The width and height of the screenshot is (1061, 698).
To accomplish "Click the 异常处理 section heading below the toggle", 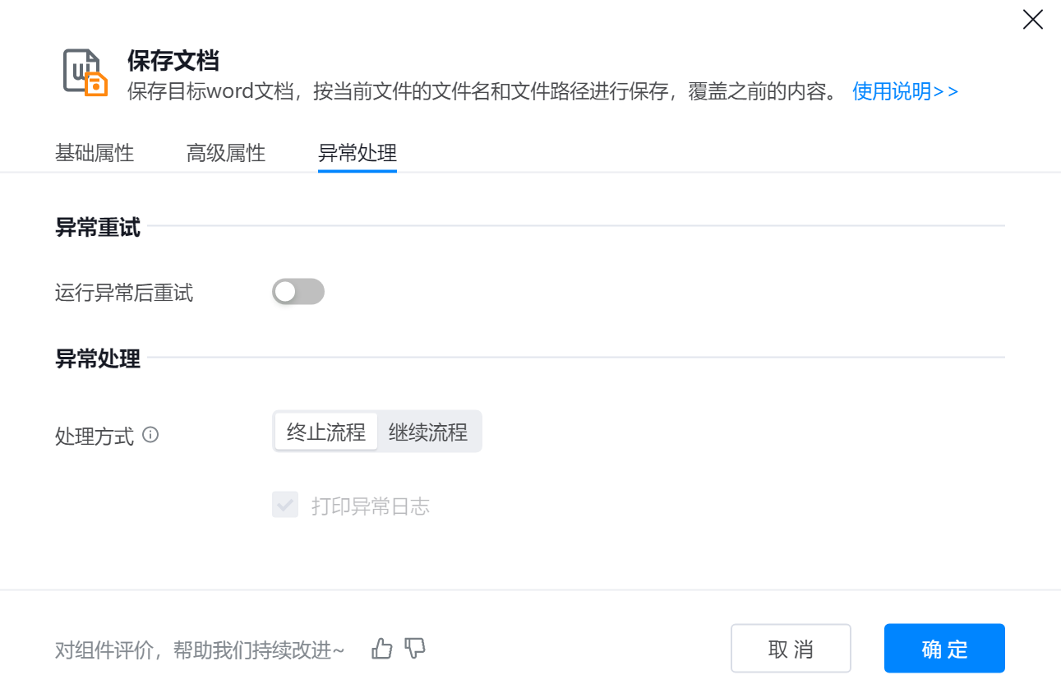I will pyautogui.click(x=98, y=358).
